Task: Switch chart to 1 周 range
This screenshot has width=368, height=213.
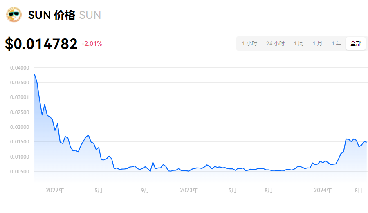Action: pyautogui.click(x=298, y=44)
